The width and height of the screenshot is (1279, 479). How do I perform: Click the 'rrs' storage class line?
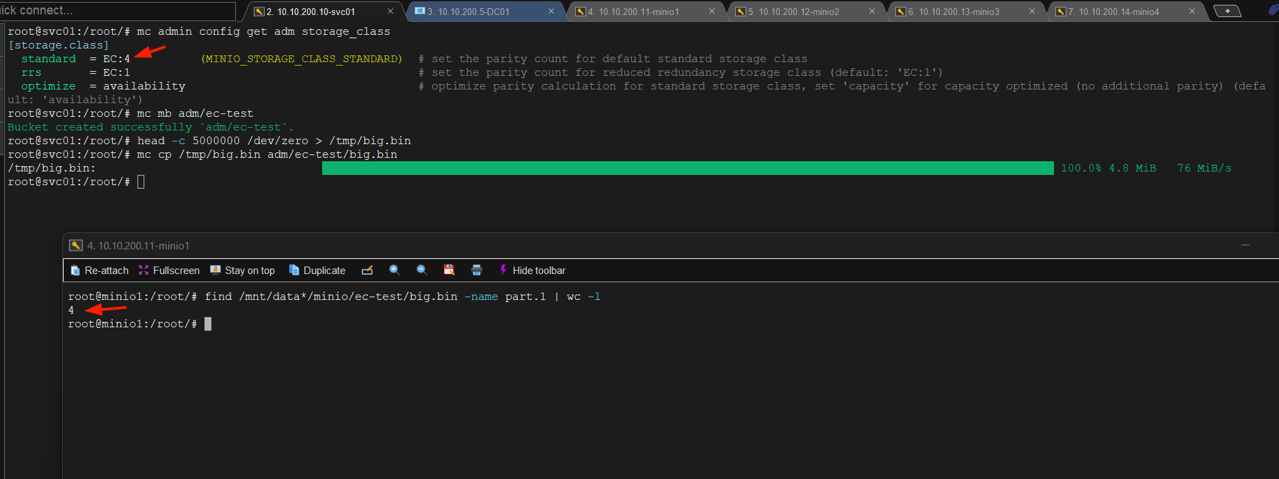tap(482, 72)
